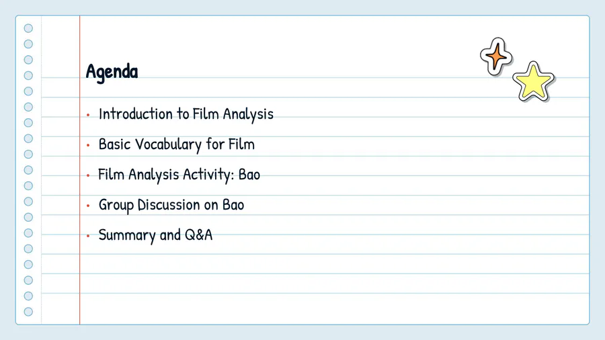
Task: Select the Introduction to Film Analysis line
Action: [186, 114]
